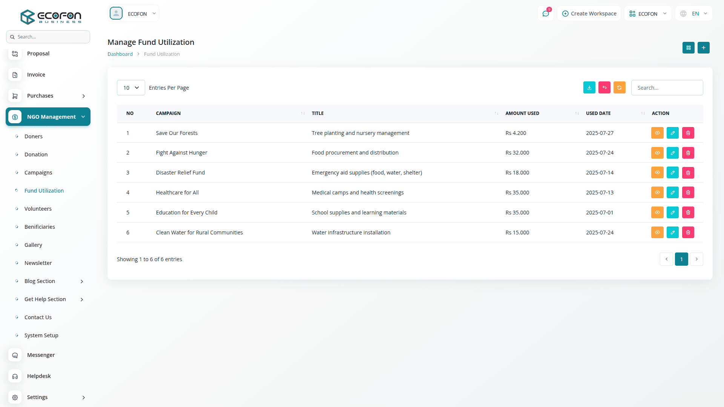Click the grid view icon button

[x=688, y=47]
